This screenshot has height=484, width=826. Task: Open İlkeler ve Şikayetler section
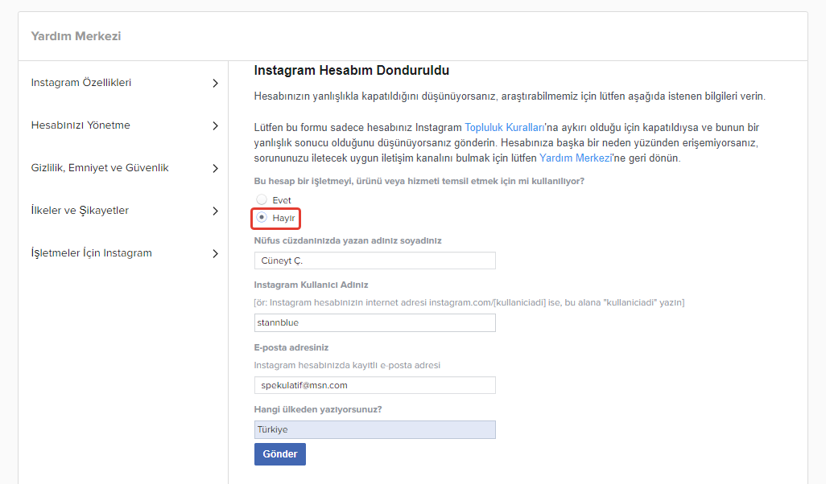[80, 211]
